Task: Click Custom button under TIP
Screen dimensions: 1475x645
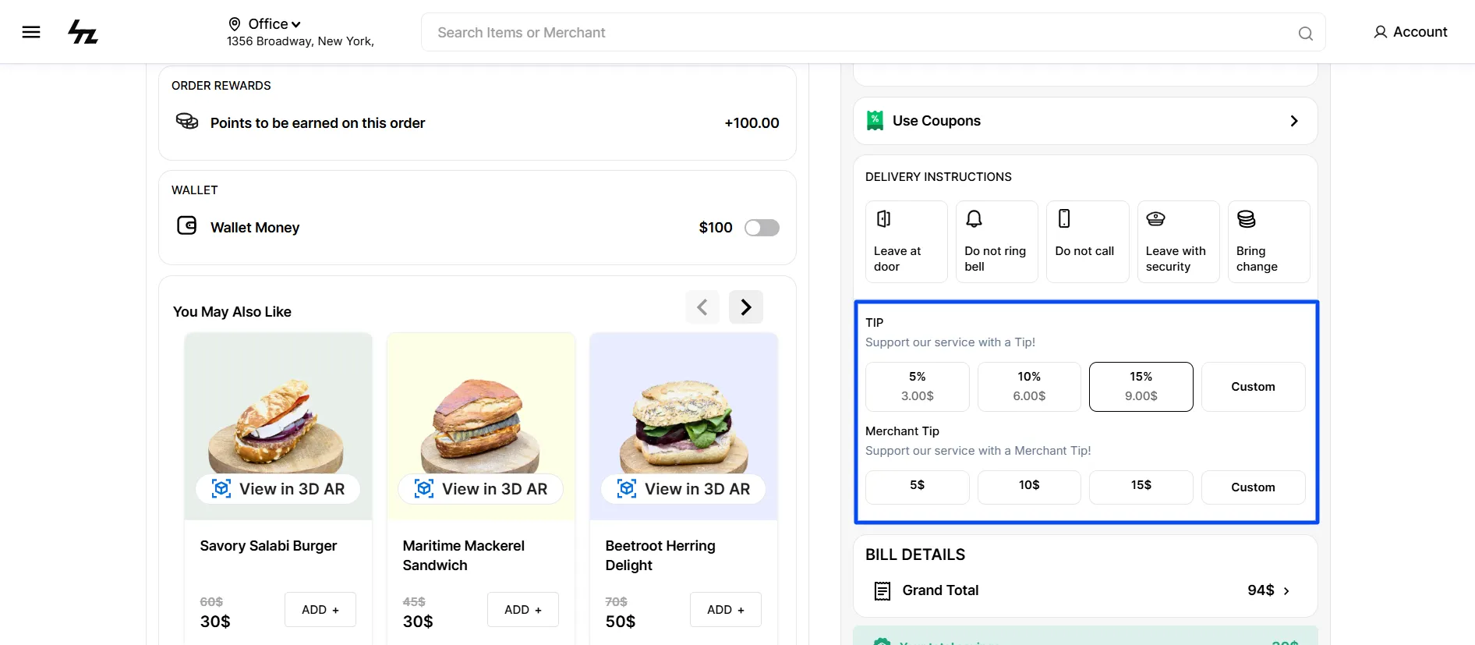Action: [x=1253, y=387]
